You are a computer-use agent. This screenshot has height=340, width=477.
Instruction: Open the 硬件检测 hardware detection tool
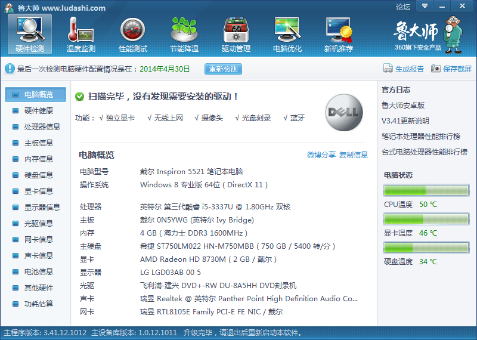[x=30, y=34]
